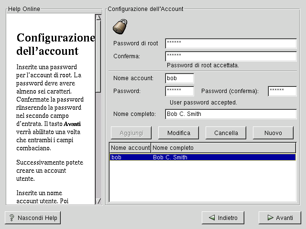Image resolution: width=306 pixels, height=229 pixels.
Task: Click the padlock icon at top
Action: (120, 26)
